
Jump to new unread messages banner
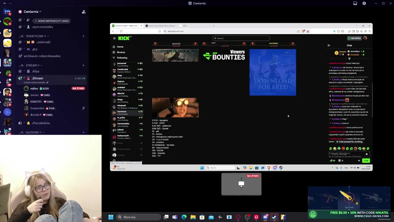click(52, 21)
